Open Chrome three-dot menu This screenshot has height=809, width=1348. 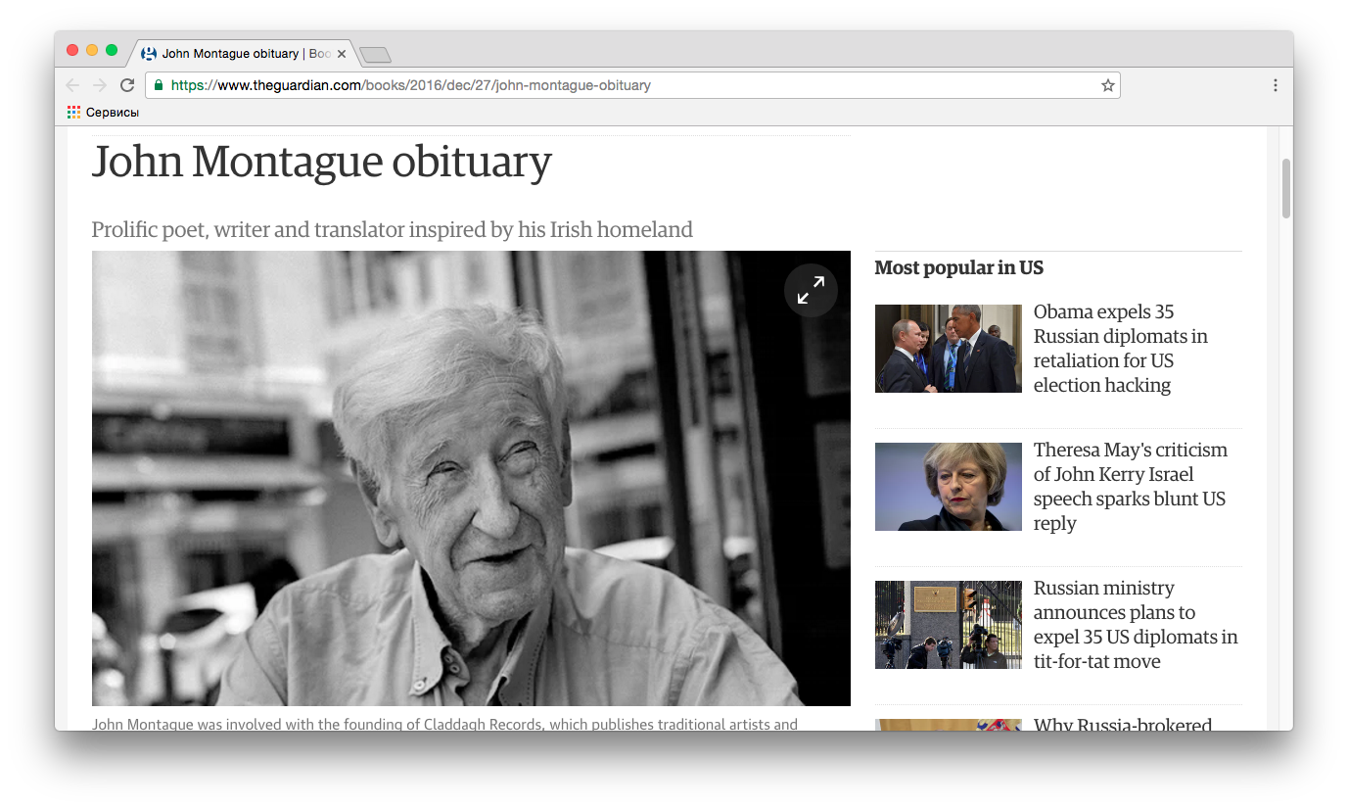tap(1275, 85)
